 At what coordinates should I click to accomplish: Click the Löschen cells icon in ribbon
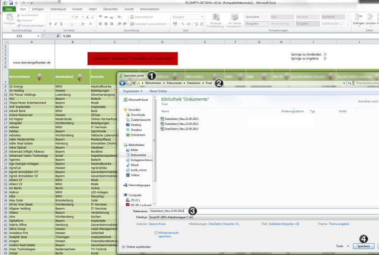(x=370, y=17)
